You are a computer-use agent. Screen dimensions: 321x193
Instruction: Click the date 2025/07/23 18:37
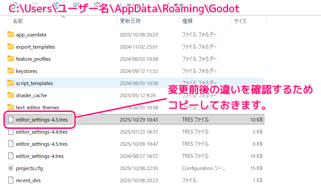[x=139, y=131]
